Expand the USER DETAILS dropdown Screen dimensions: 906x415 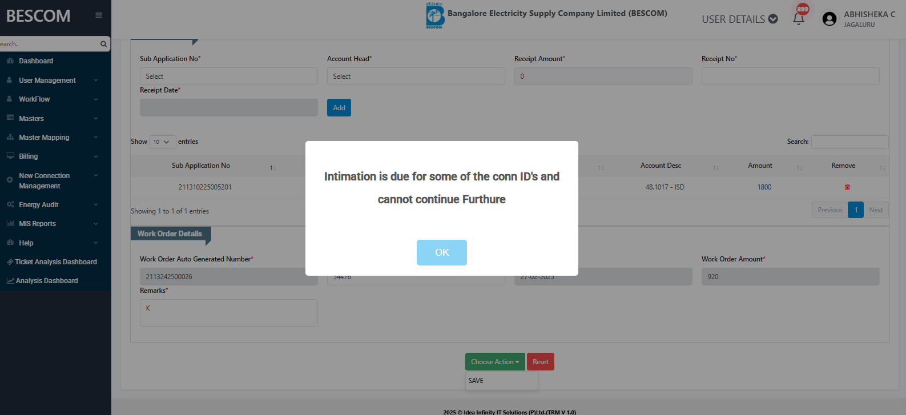click(x=740, y=19)
